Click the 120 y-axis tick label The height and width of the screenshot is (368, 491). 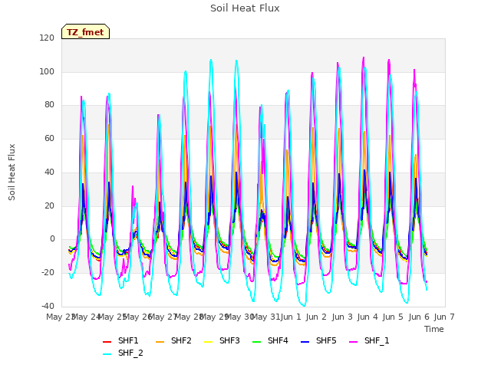tap(47, 38)
